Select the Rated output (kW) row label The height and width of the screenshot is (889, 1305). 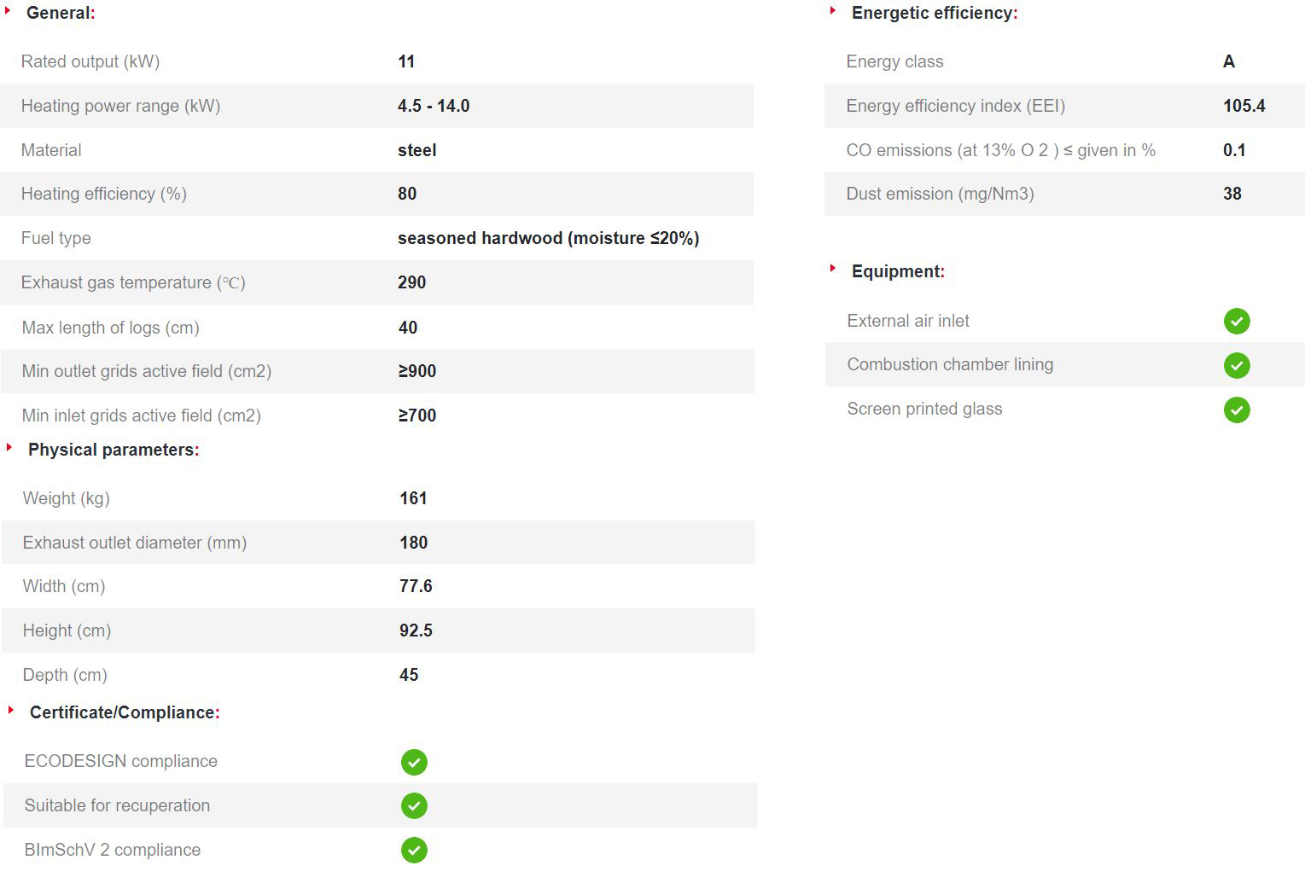tap(90, 61)
